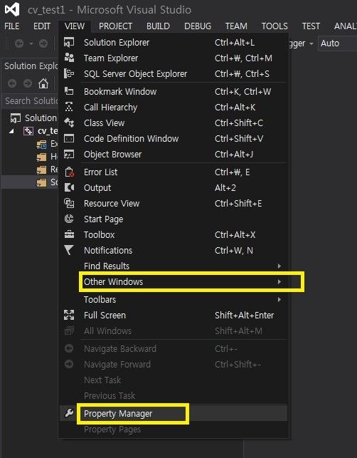Open the TEST menu
The height and width of the screenshot is (458, 357).
[x=311, y=26]
